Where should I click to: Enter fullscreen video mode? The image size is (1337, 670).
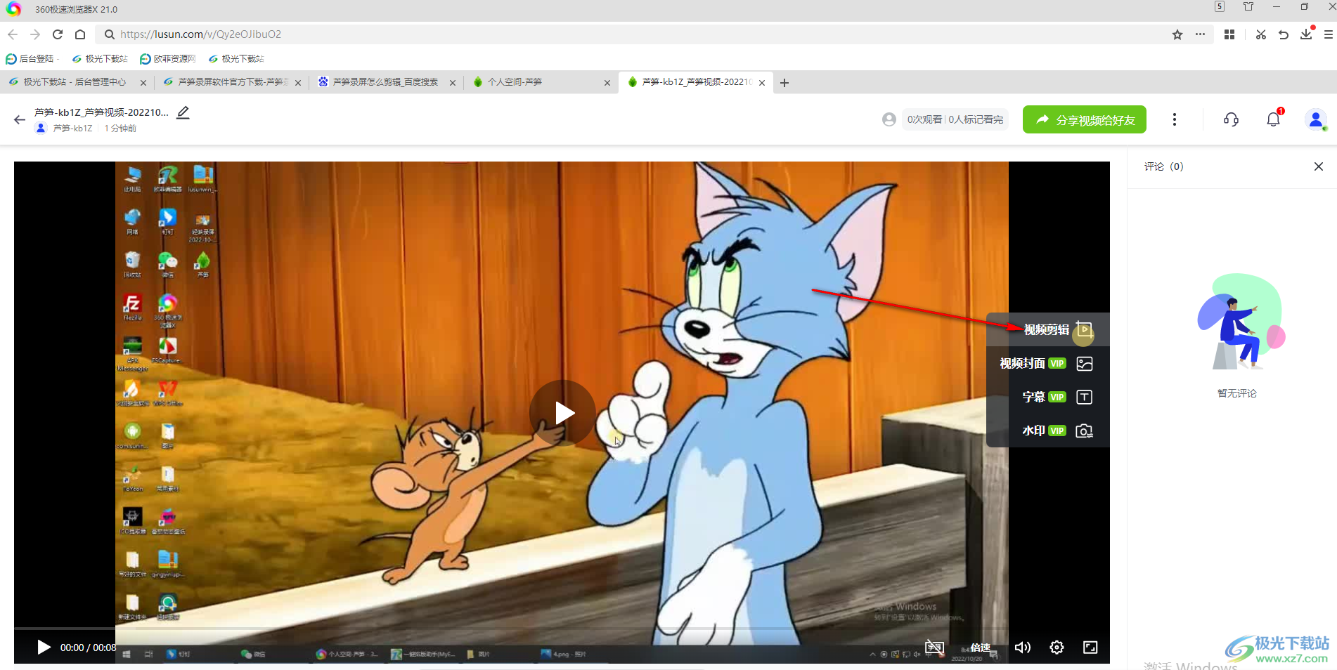(x=1090, y=647)
